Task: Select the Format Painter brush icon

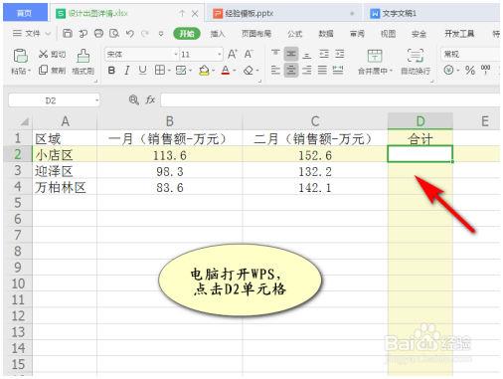Action: click(84, 56)
